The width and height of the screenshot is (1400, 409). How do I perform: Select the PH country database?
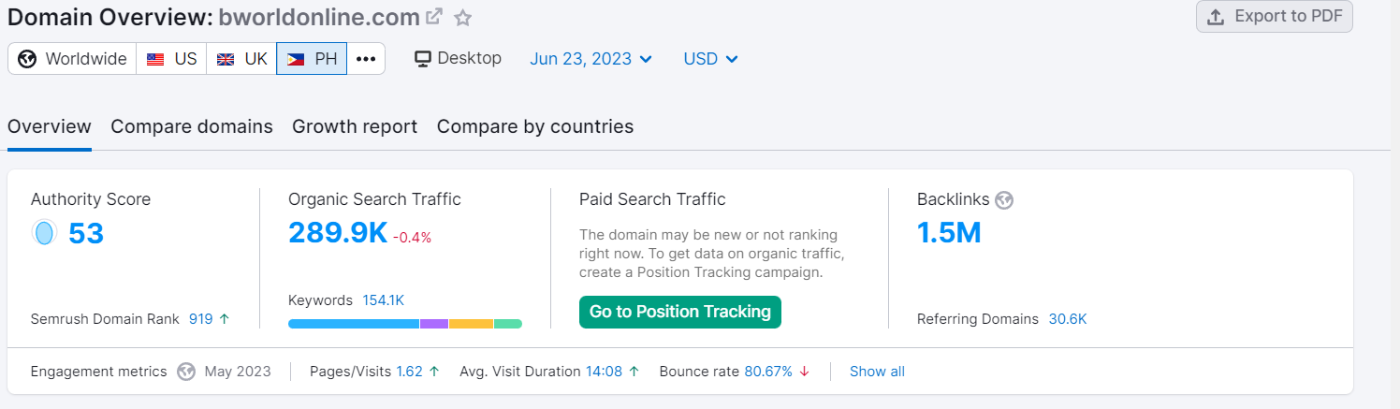(312, 59)
